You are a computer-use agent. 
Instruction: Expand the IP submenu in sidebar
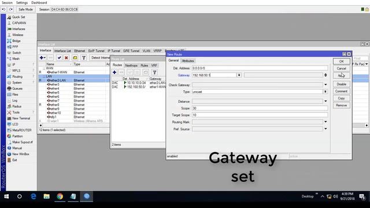point(14,65)
